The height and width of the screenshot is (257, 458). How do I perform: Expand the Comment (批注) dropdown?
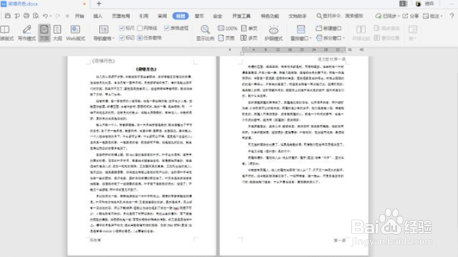[441, 16]
